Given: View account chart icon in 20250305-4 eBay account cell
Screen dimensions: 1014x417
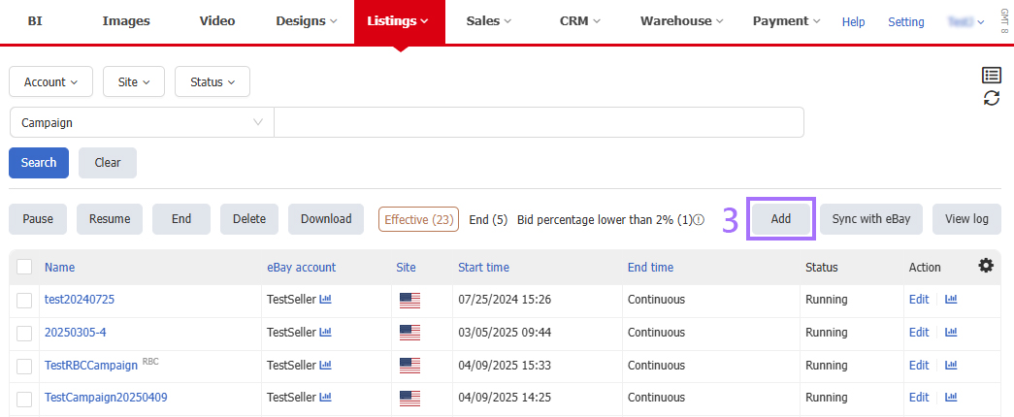Looking at the screenshot, I should point(325,333).
